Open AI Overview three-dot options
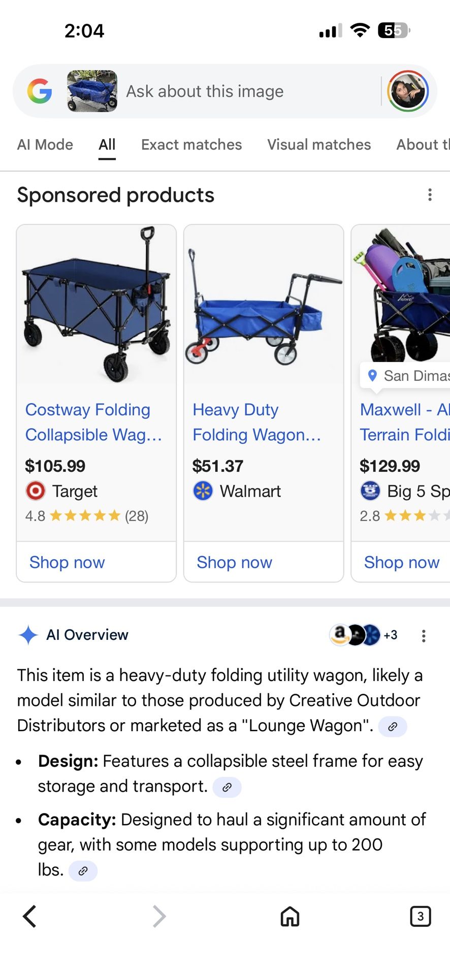 pos(424,636)
